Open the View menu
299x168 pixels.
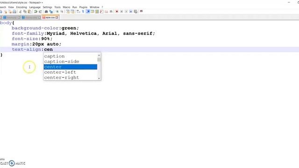click(11, 7)
